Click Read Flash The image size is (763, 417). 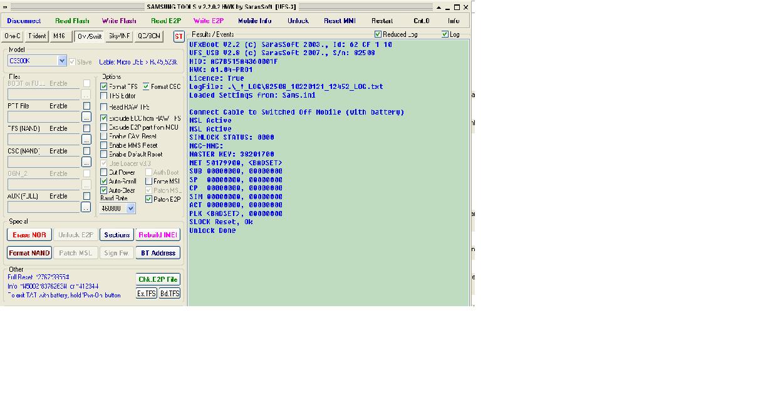72,21
